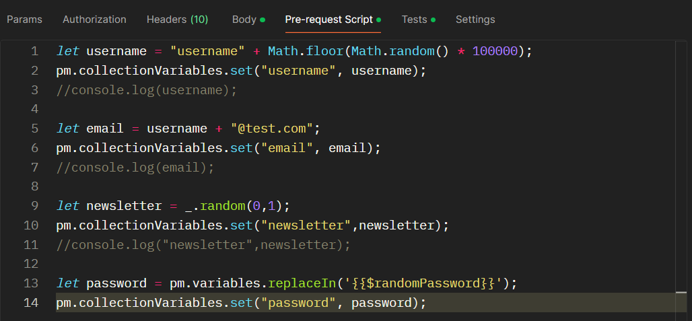Click line number 9 in the gutter
The image size is (692, 321).
tap(34, 206)
